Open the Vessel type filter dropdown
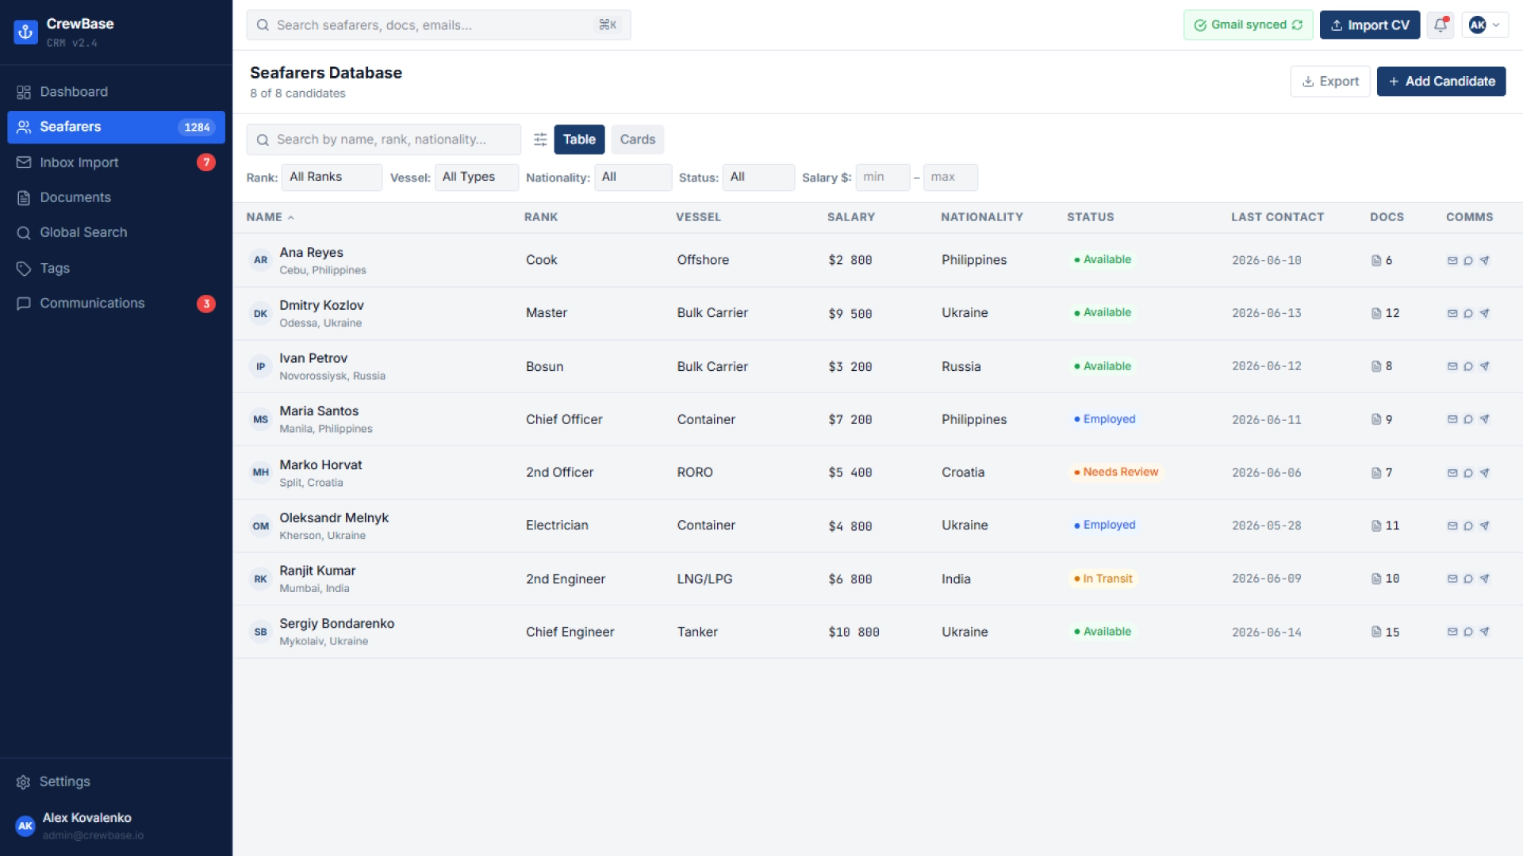This screenshot has height=856, width=1523. coord(477,177)
